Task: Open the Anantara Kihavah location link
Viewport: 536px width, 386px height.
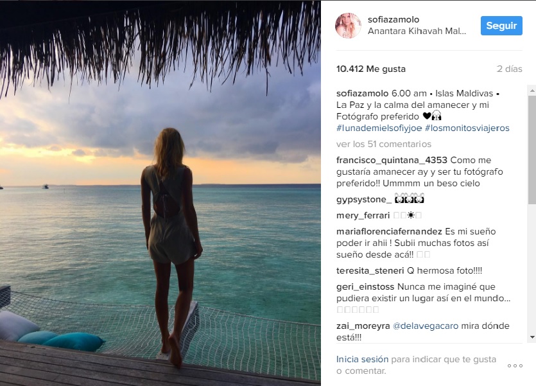Action: [417, 31]
